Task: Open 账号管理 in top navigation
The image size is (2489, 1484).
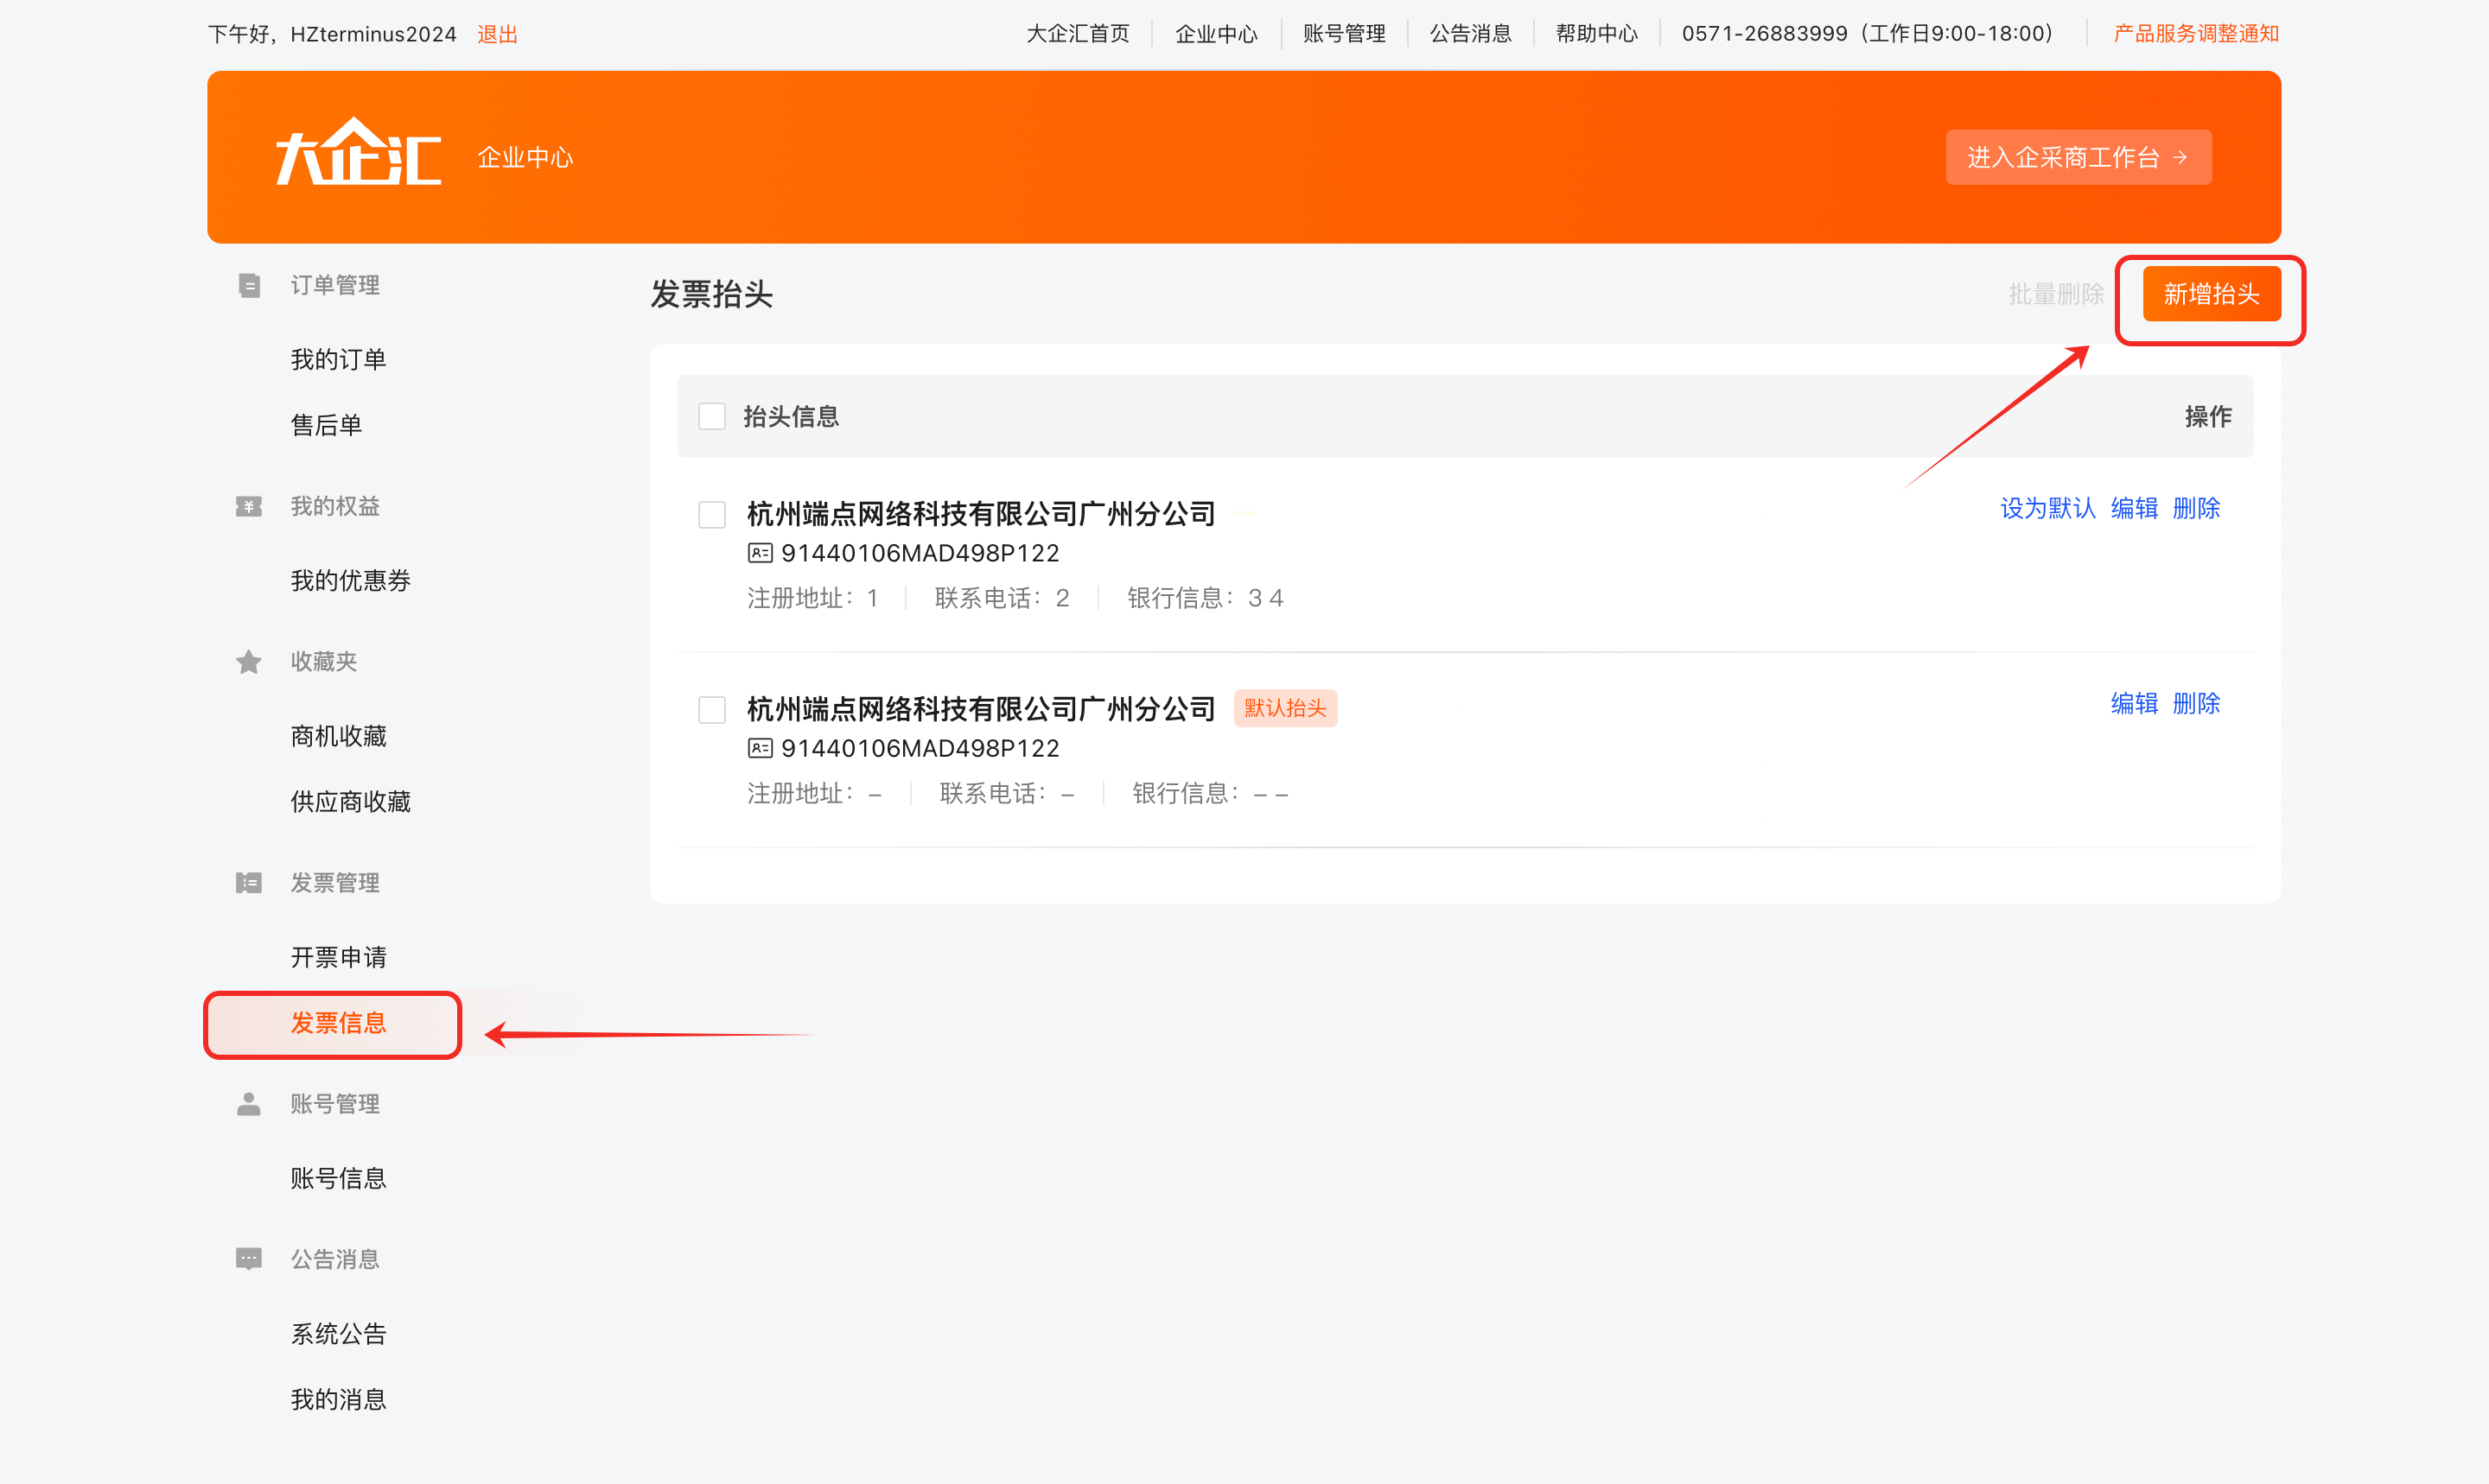Action: click(1344, 34)
